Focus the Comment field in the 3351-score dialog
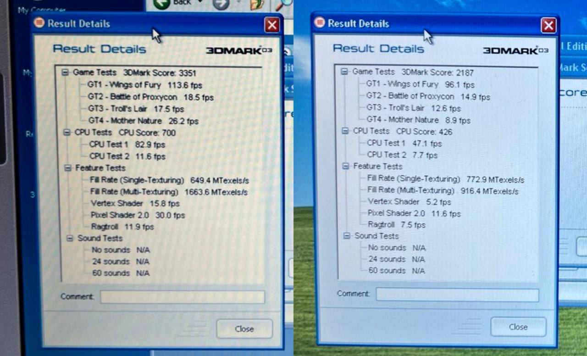This screenshot has height=356, width=587. coord(183,297)
